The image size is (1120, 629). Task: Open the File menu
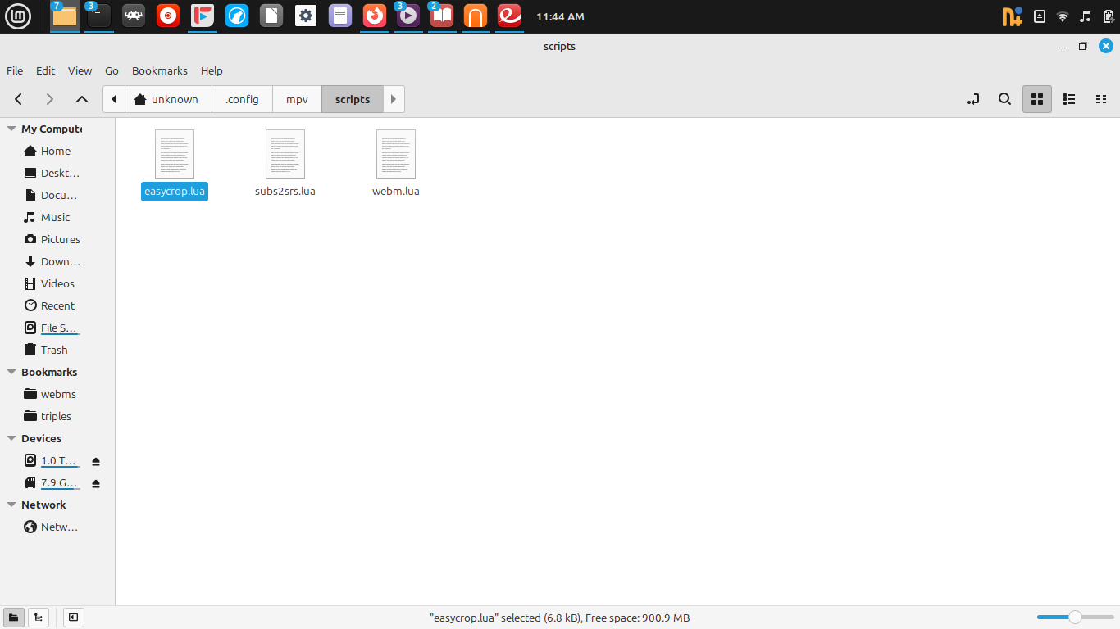coord(15,70)
